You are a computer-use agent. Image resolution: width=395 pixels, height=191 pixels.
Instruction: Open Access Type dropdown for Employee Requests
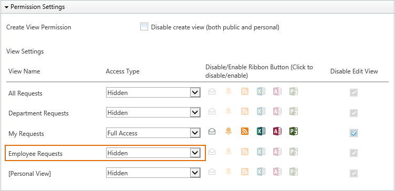[153, 153]
